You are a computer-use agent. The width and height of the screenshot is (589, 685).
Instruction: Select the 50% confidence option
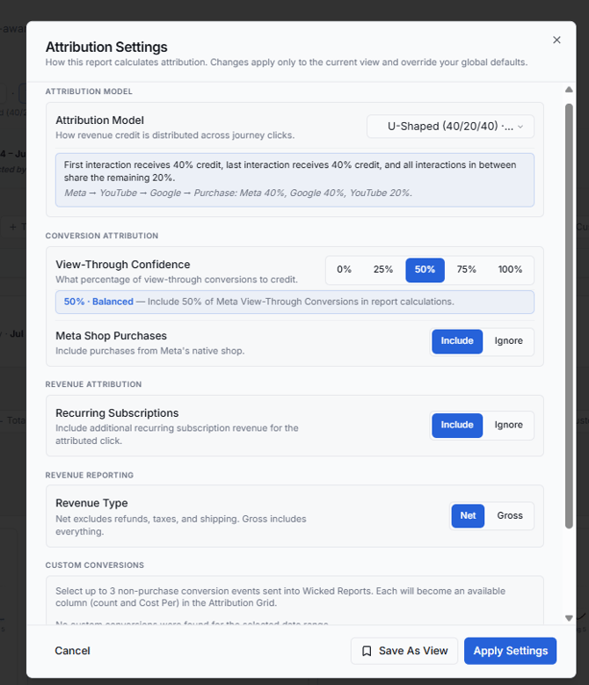coord(425,270)
